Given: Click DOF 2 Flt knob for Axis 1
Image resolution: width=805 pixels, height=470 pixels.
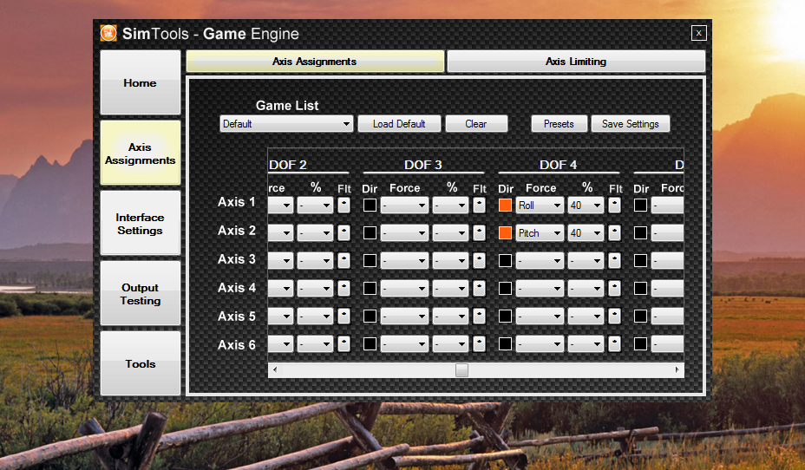Looking at the screenshot, I should click(344, 206).
